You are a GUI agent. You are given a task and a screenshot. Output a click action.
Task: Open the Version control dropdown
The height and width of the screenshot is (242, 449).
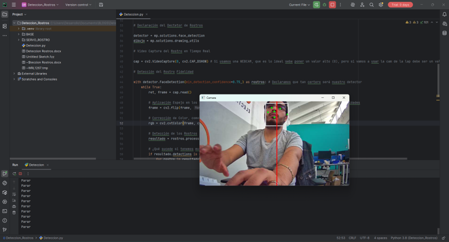78,5
